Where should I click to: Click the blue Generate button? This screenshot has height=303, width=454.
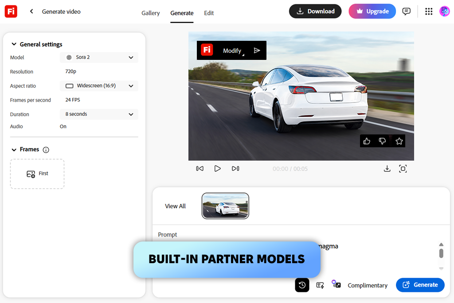tap(420, 285)
